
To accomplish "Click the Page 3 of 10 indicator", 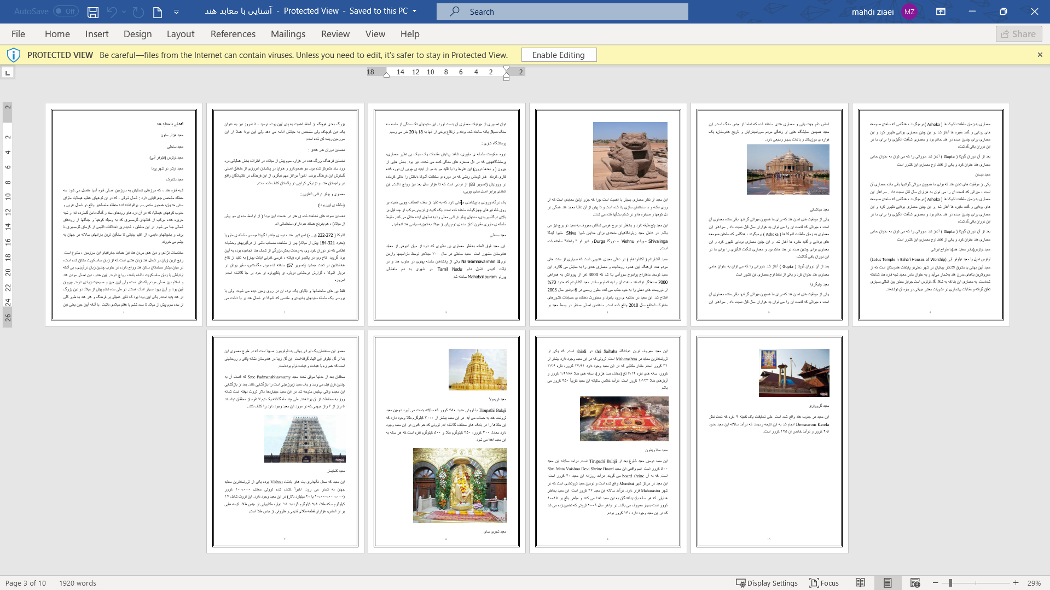I will click(x=26, y=583).
